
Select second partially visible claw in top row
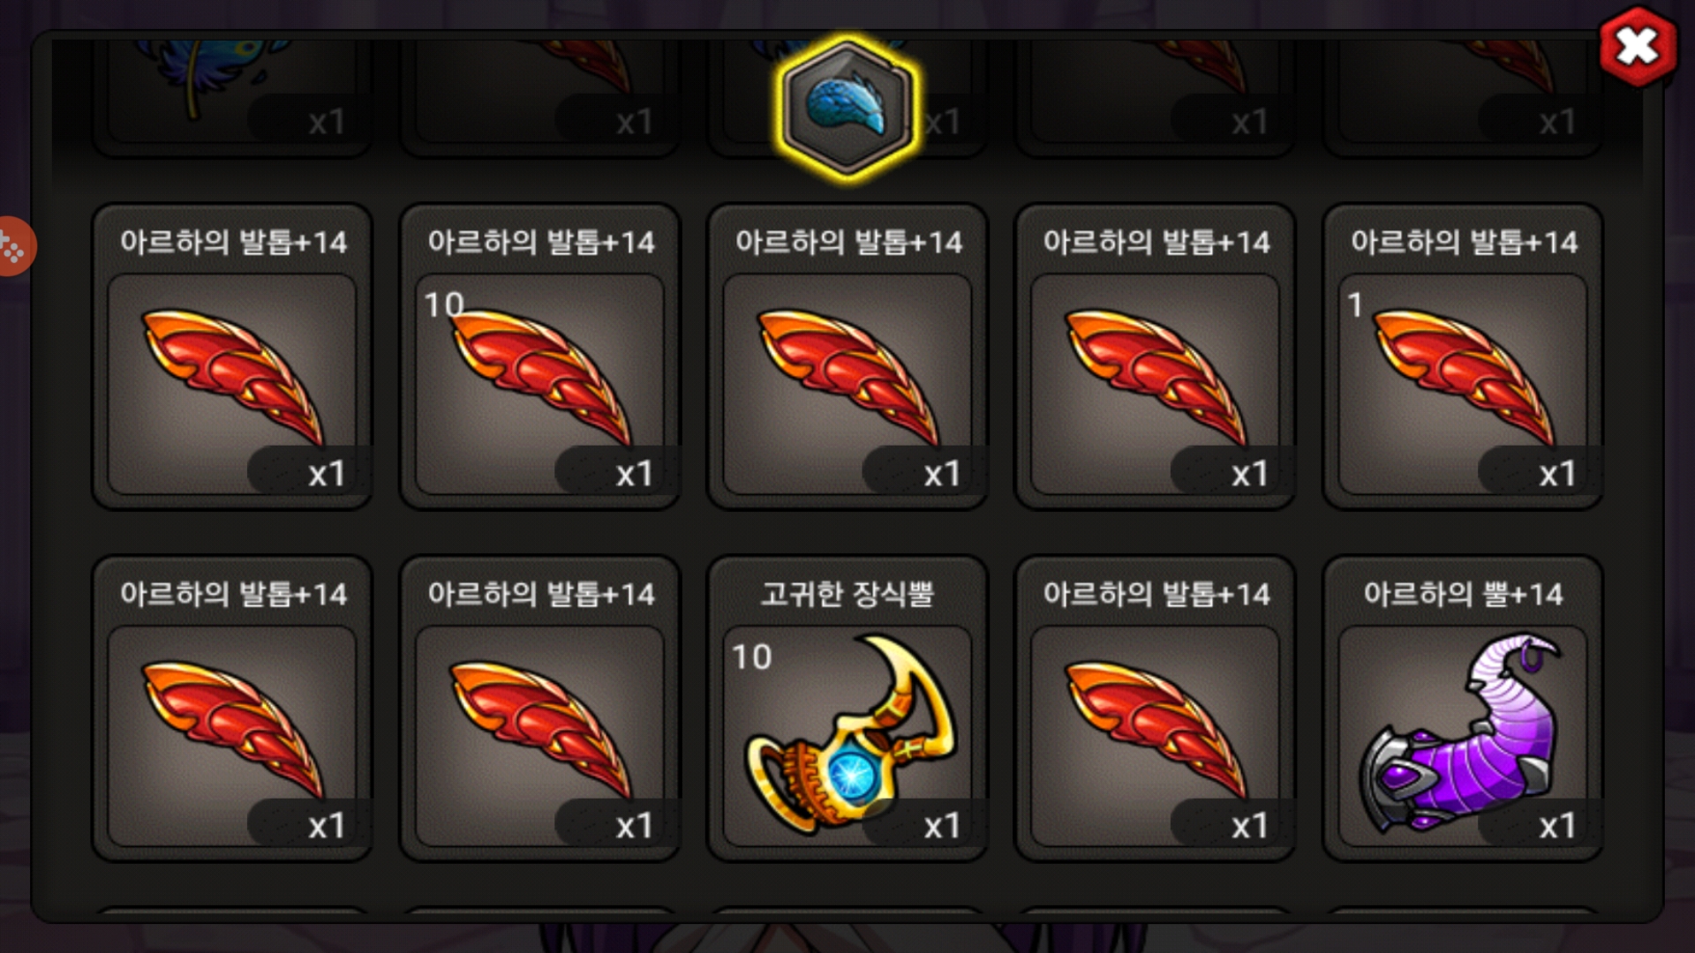coord(539,97)
